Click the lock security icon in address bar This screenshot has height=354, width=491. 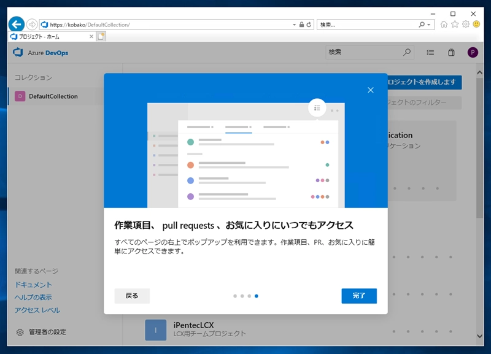(301, 25)
